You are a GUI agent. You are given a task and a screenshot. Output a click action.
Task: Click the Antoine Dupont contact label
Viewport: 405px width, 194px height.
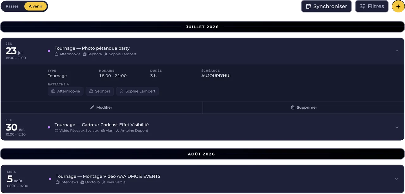134,130
